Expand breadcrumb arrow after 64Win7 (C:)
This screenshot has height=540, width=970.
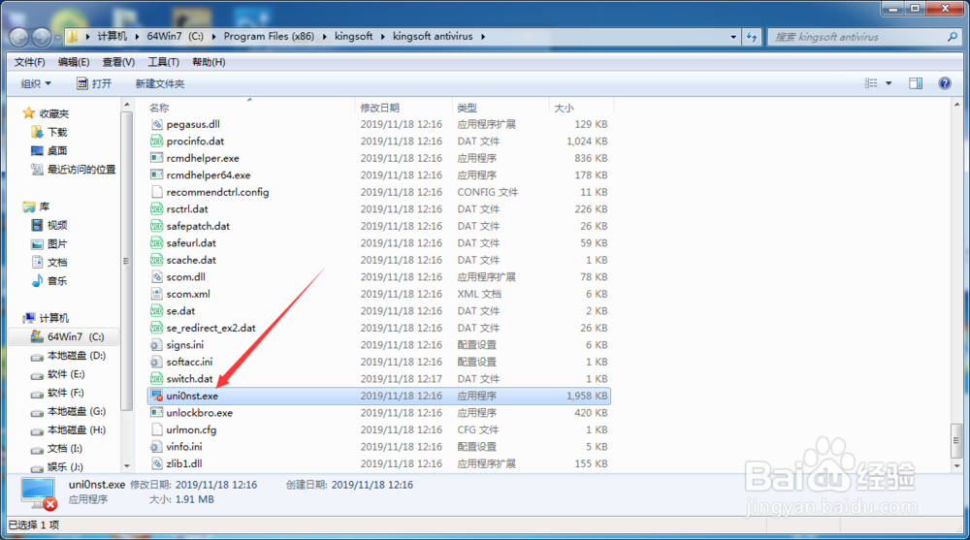pyautogui.click(x=213, y=37)
